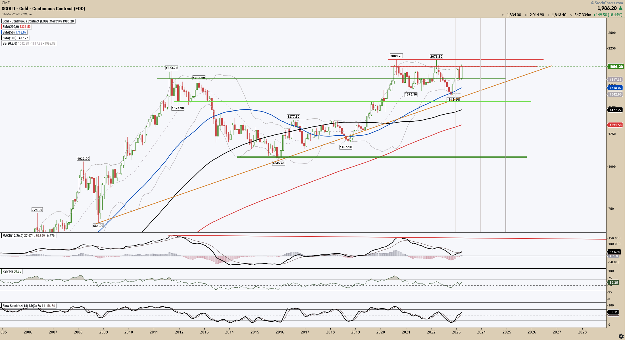
Task: Click the green 1986.20 price axis tag
Action: point(615,67)
